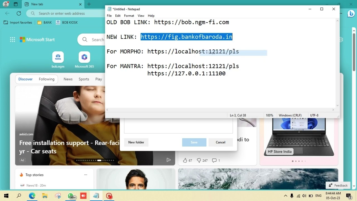Select the Following feed tab
Image resolution: width=357 pixels, height=201 pixels.
pos(47,79)
